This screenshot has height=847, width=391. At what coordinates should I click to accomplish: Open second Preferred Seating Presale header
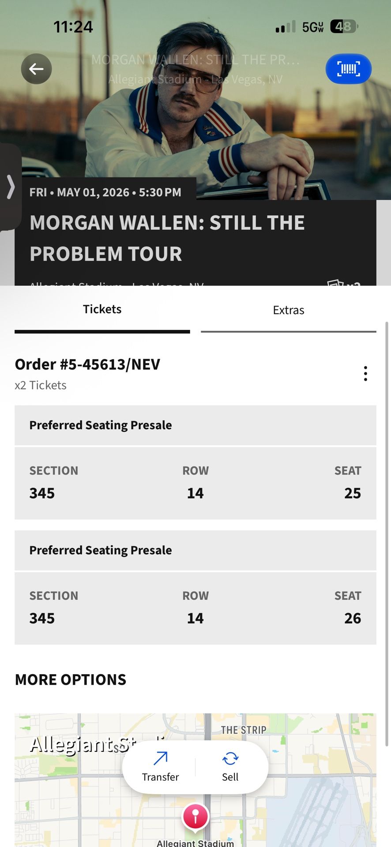point(195,550)
